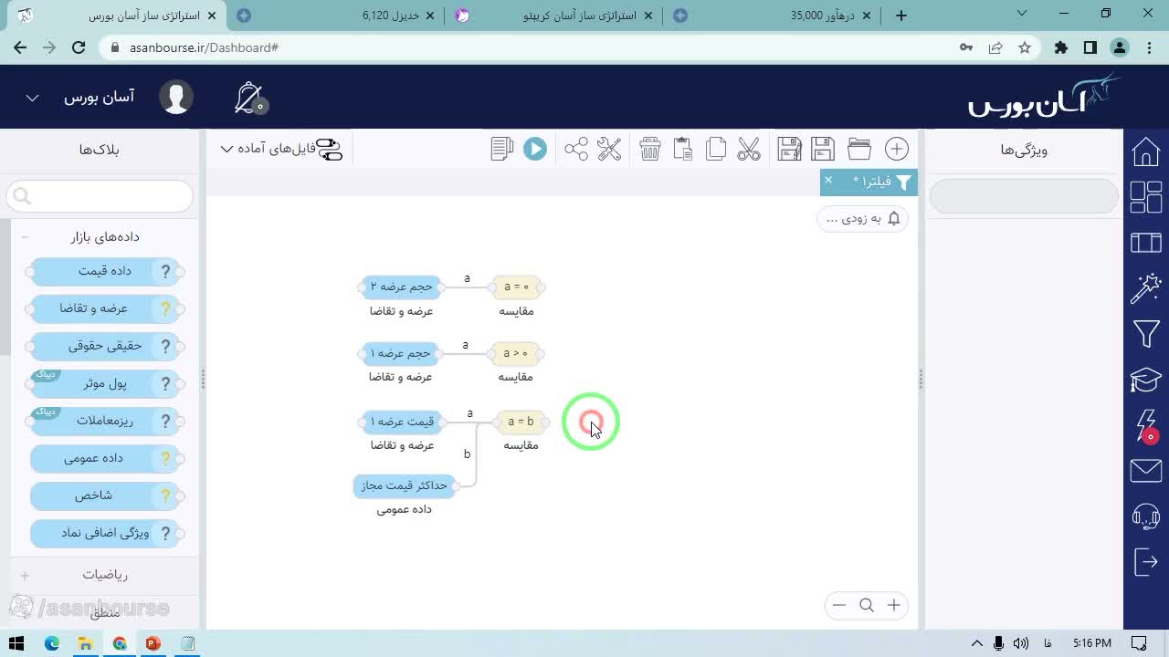Image resolution: width=1169 pixels, height=657 pixels.
Task: Open the graduation cap education icon
Action: pos(1146,380)
